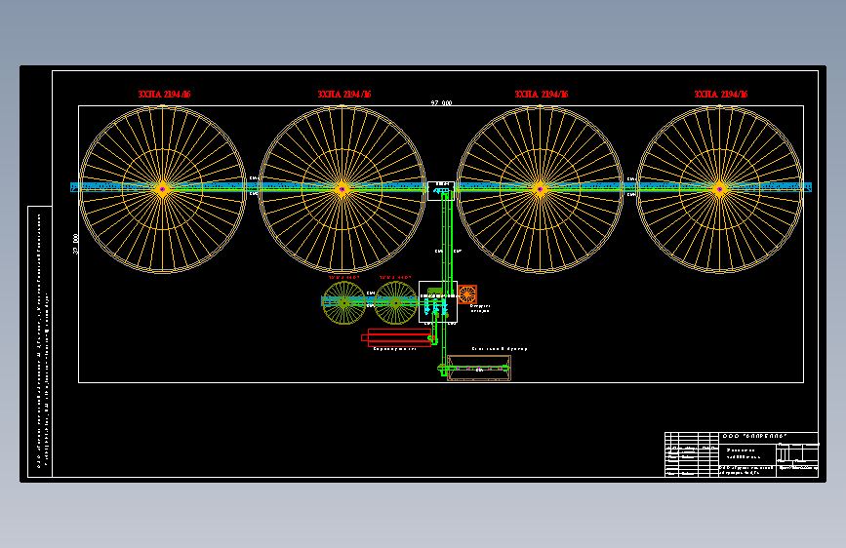Image resolution: width=846 pixels, height=548 pixels.
Task: Click the white caption above the brown pit
Action: 500,349
